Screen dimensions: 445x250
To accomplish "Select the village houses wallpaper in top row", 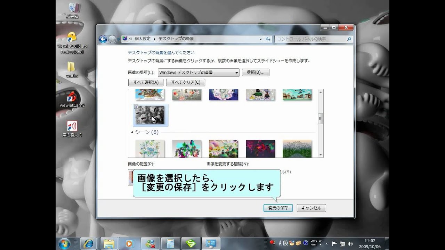I will pyautogui.click(x=297, y=95).
